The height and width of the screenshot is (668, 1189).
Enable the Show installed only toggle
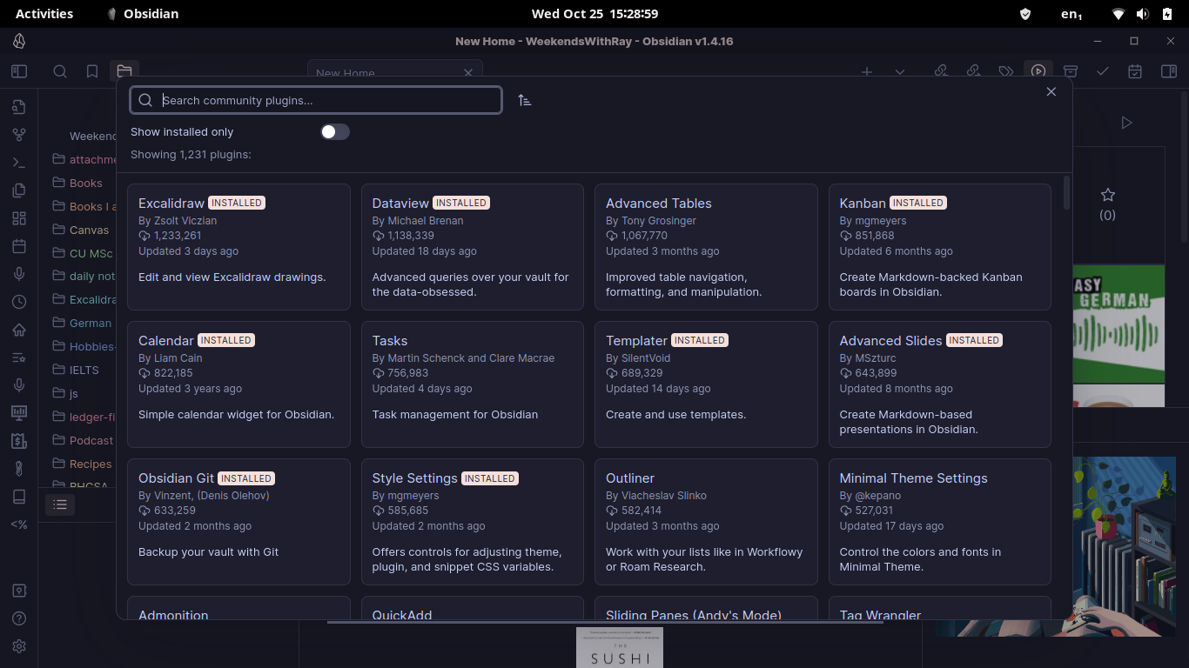click(334, 131)
